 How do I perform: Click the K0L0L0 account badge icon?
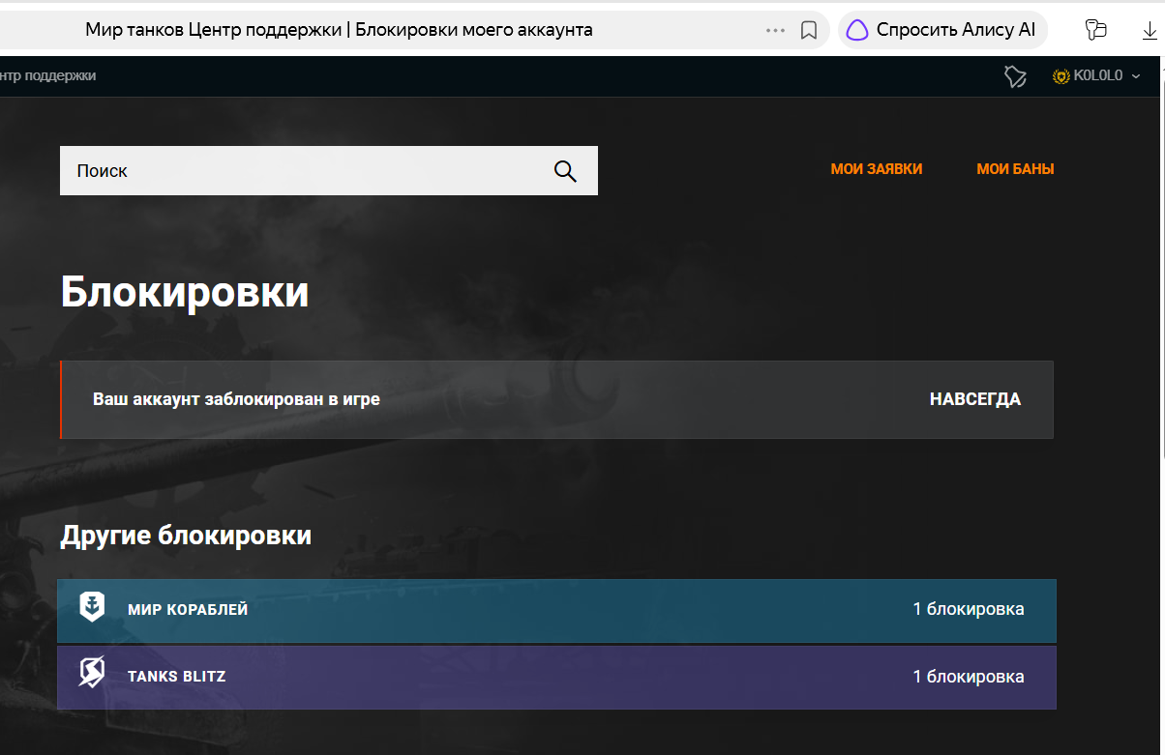point(1061,75)
